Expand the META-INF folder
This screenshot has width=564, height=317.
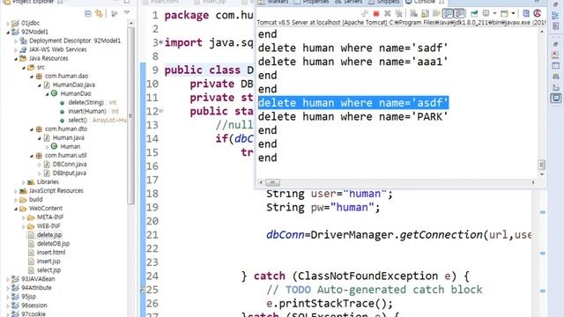coord(24,217)
